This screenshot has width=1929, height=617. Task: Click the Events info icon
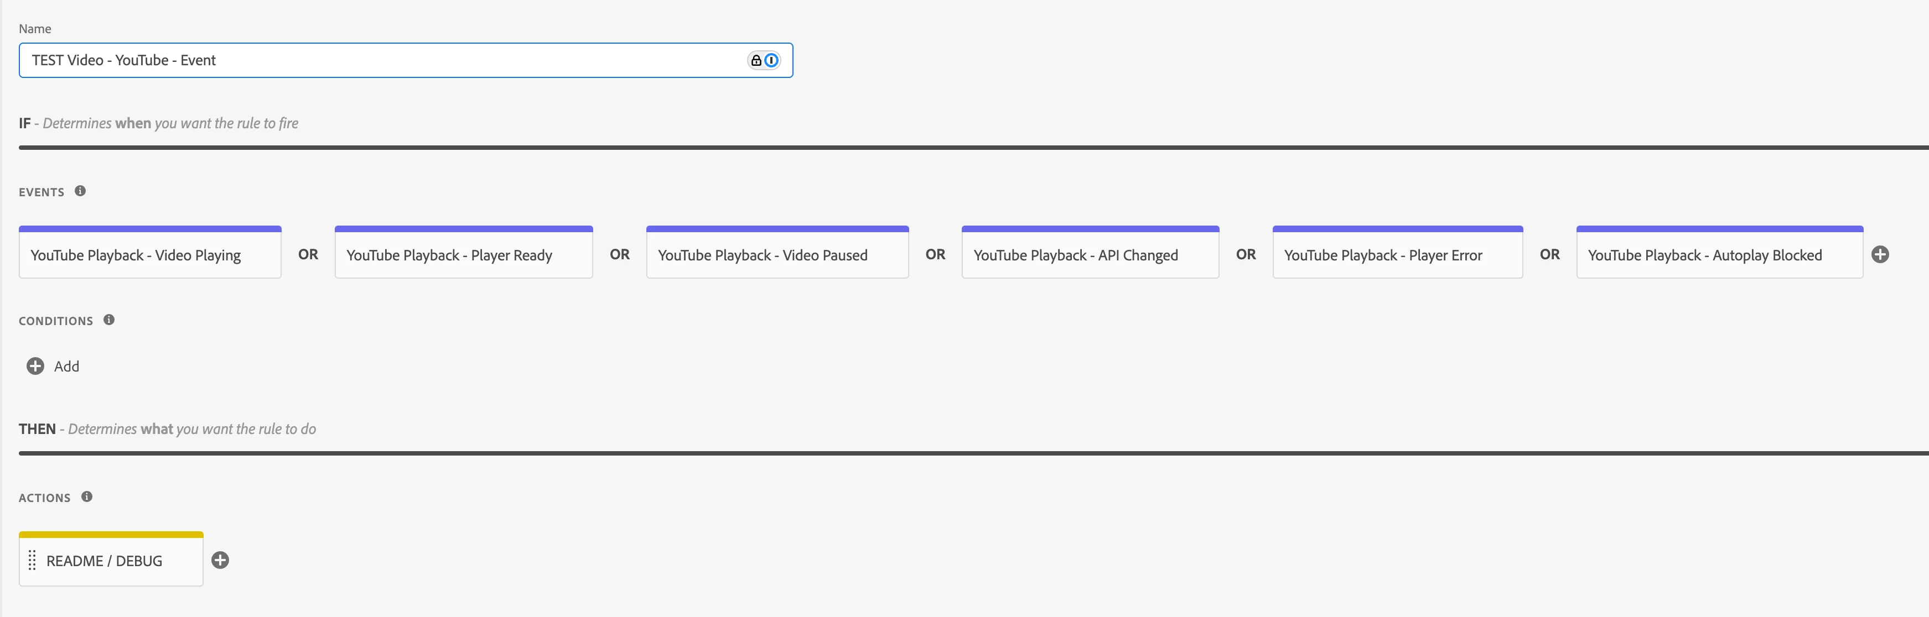pos(80,191)
